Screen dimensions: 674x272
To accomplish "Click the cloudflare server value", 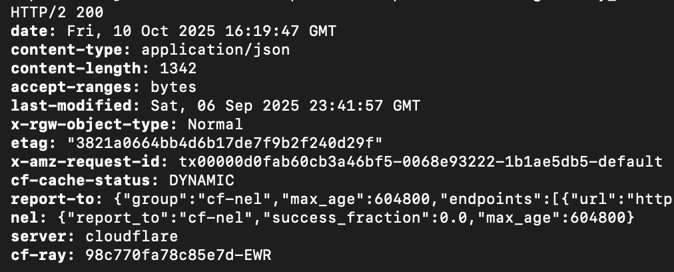I will [131, 236].
